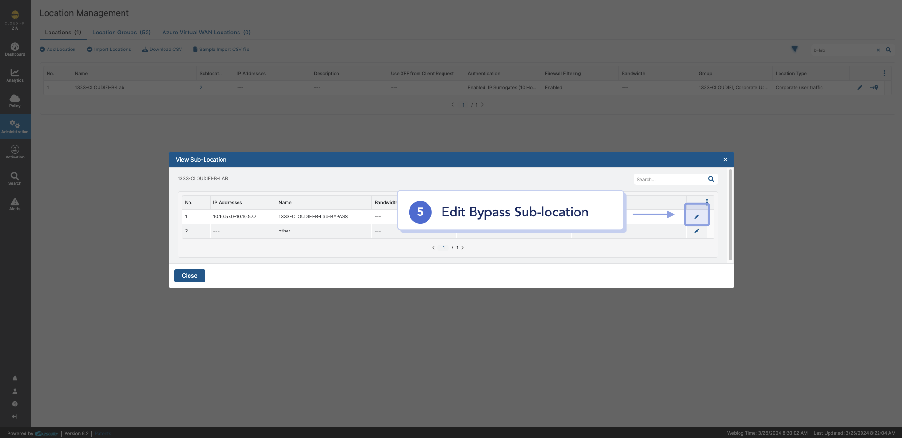Click the sub-location search magnifier icon
903x439 pixels.
tap(712, 179)
